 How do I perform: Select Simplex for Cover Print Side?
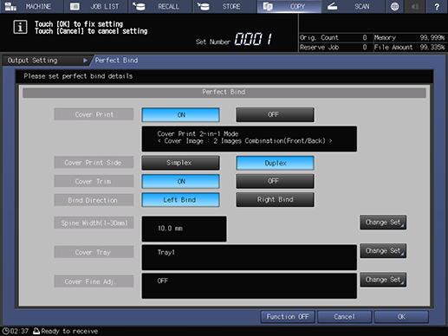point(180,163)
